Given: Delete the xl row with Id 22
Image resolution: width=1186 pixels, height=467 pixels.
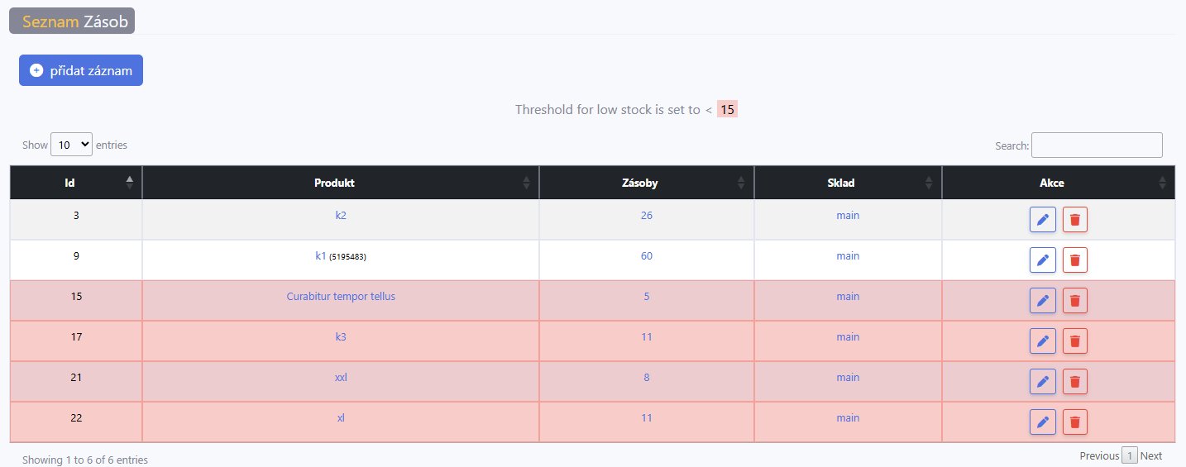Looking at the screenshot, I should tap(1074, 422).
